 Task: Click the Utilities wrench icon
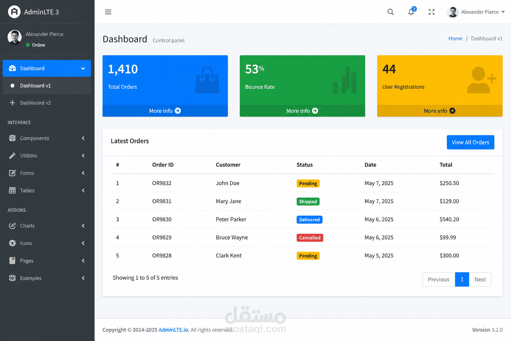pyautogui.click(x=12, y=156)
